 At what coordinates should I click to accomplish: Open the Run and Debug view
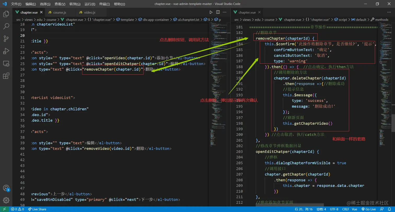coord(6,51)
